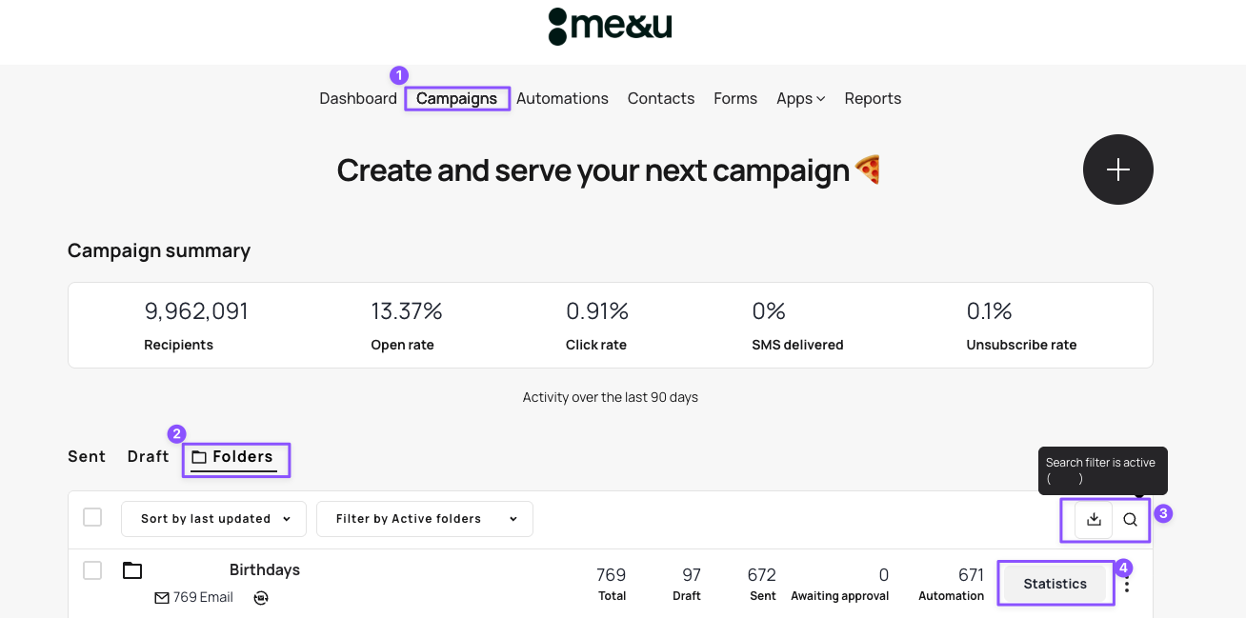Switch to the Folders tab
The height and width of the screenshot is (618, 1246).
pyautogui.click(x=233, y=457)
